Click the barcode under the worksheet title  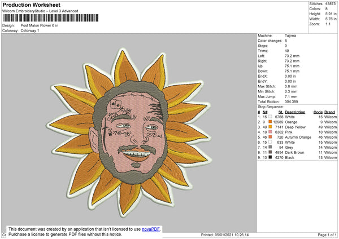coord(51,18)
